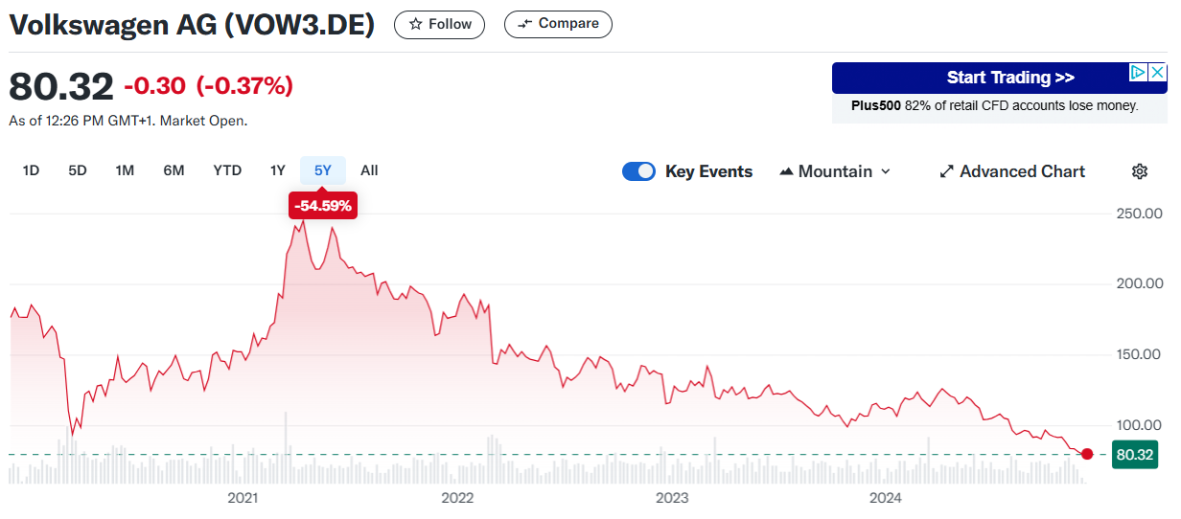The width and height of the screenshot is (1181, 519).
Task: Toggle the Key Events switch off
Action: (x=638, y=171)
